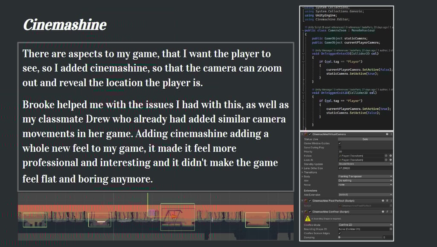Click the Solo button
The image size is (437, 247).
(x=365, y=139)
